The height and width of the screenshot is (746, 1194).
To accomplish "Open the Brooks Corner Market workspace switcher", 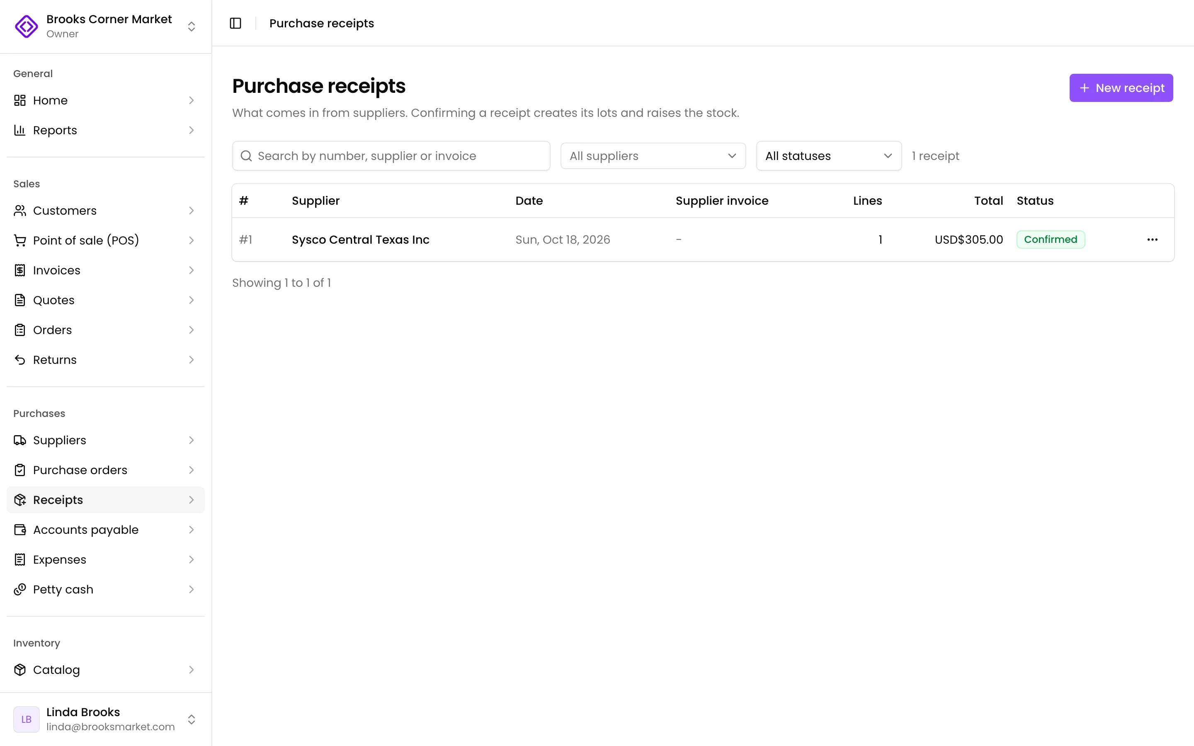I will [x=106, y=26].
